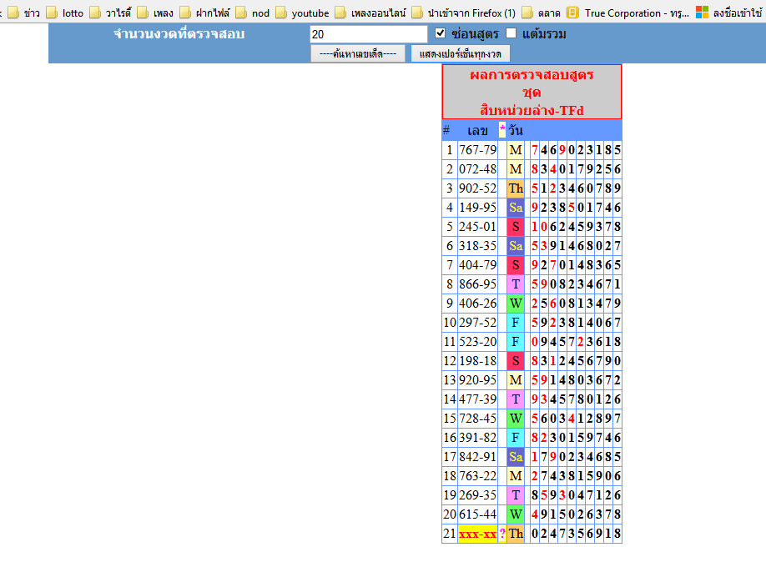Click the number 763-22 in row 18
Viewport: 766px width, 567px height.
(478, 476)
